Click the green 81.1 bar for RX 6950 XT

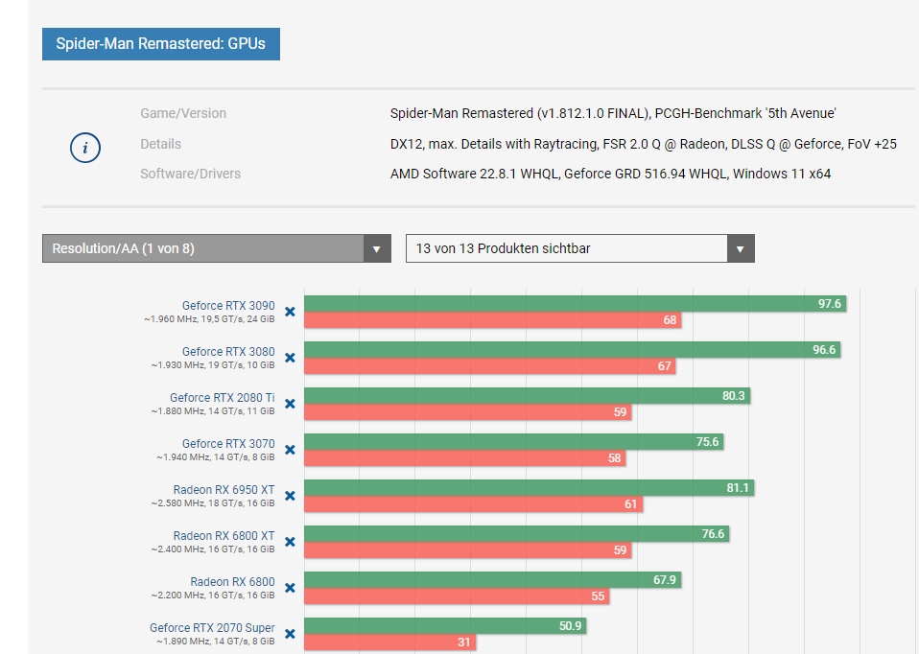coord(530,487)
